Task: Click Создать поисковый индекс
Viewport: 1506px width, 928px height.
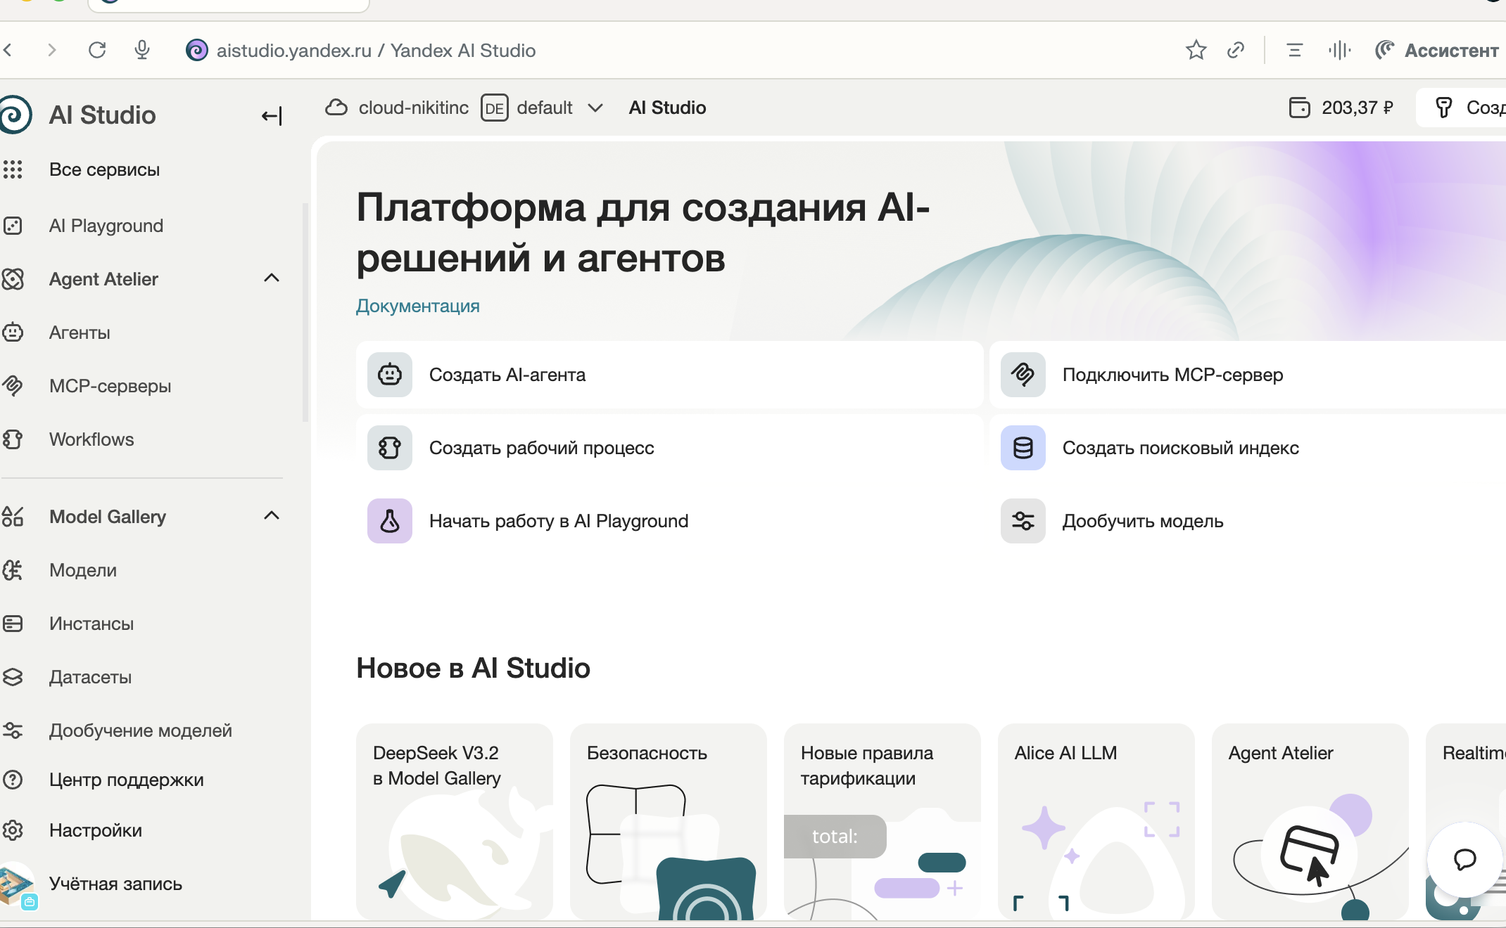Action: pyautogui.click(x=1248, y=448)
